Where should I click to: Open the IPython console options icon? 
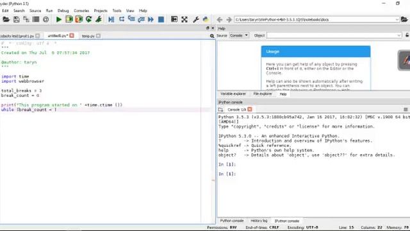pyautogui.click(x=406, y=110)
